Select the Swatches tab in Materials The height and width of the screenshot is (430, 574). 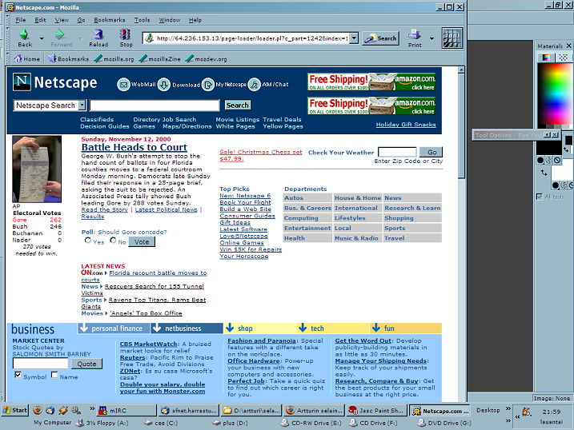(564, 58)
